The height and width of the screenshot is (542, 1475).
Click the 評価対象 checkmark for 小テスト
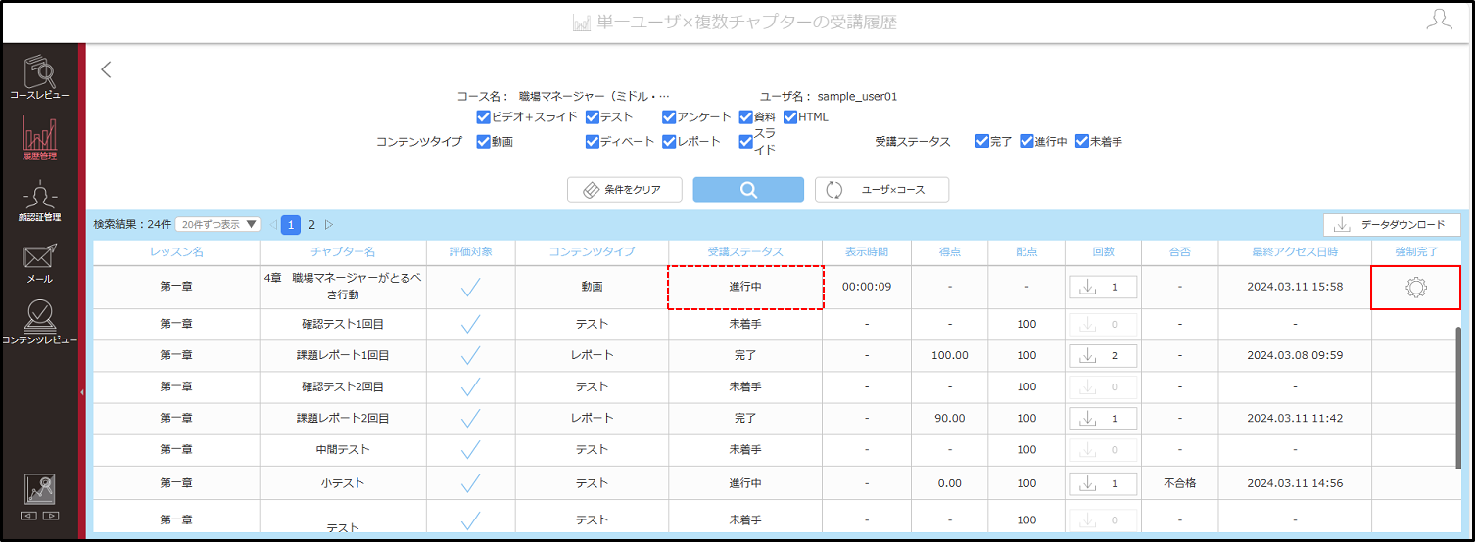point(470,483)
